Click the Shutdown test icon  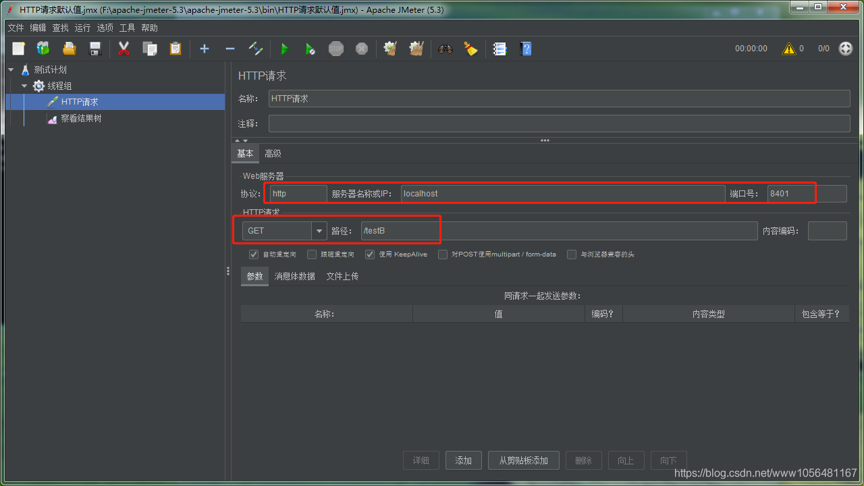[x=362, y=49]
